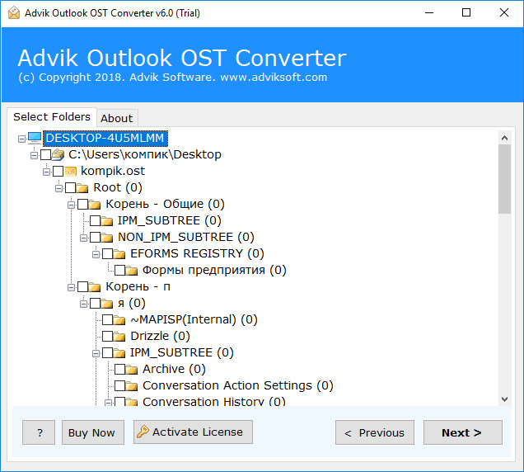The image size is (524, 472).
Task: Collapse the C:\Users\компик\Desktop node
Action: pyautogui.click(x=34, y=155)
